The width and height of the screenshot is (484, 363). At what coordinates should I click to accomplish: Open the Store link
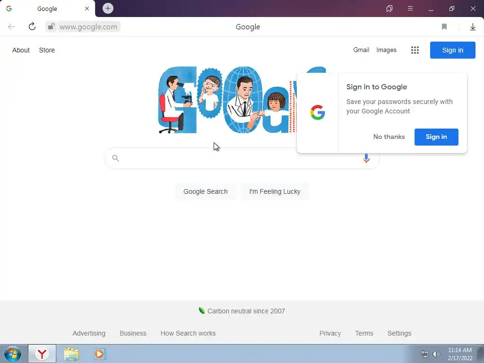point(47,50)
